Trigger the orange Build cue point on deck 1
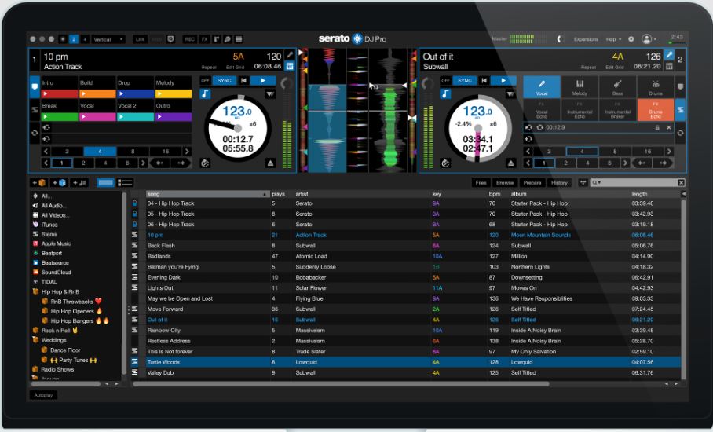 (x=97, y=93)
